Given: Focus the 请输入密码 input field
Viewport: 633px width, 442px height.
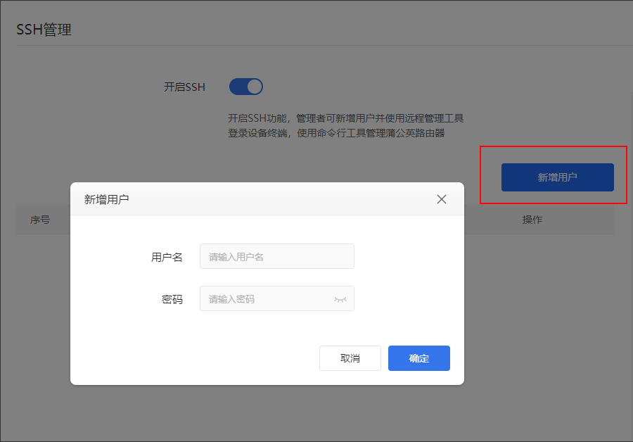Looking at the screenshot, I should (277, 298).
